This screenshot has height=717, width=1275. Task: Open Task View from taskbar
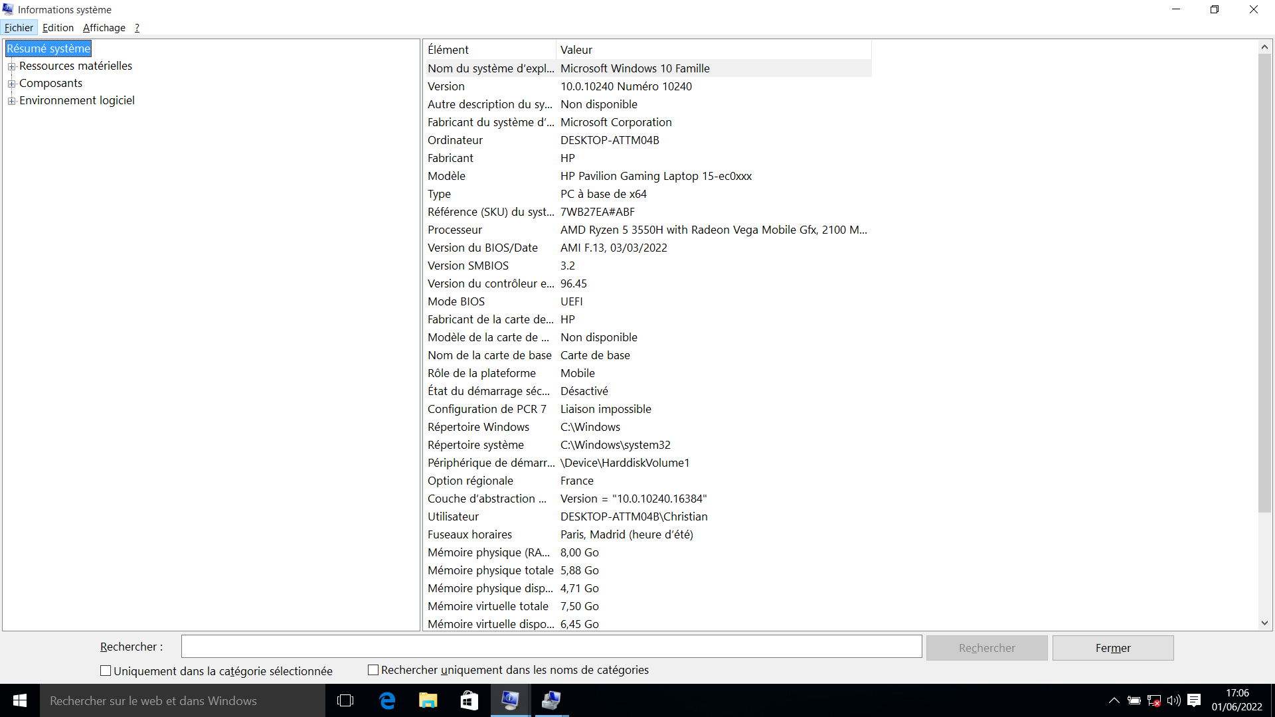(345, 700)
